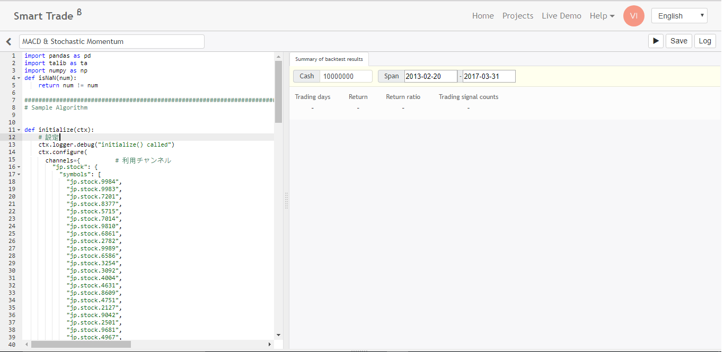This screenshot has height=352, width=724.
Task: Click the horizontal scroll-left arrow
Action: [x=27, y=344]
